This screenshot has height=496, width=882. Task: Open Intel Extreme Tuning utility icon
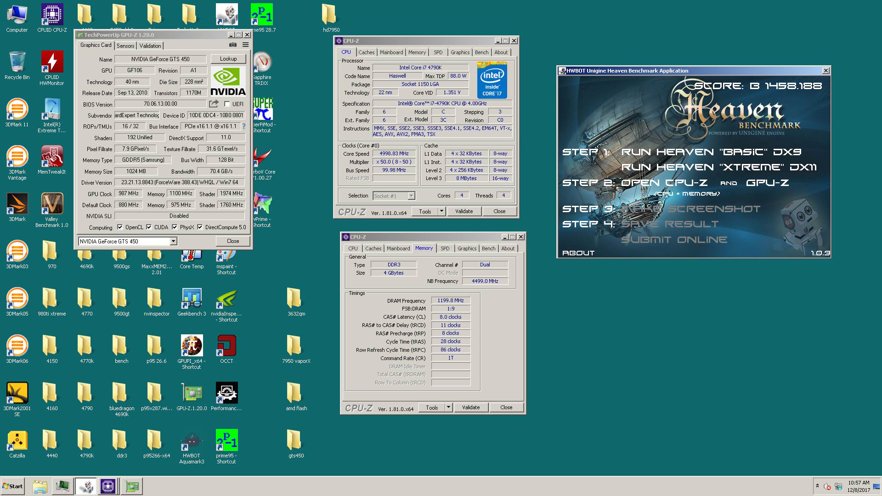[x=52, y=116]
